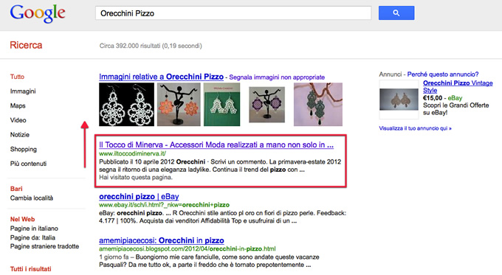Click the Google logo
502x275 pixels.
tap(38, 13)
